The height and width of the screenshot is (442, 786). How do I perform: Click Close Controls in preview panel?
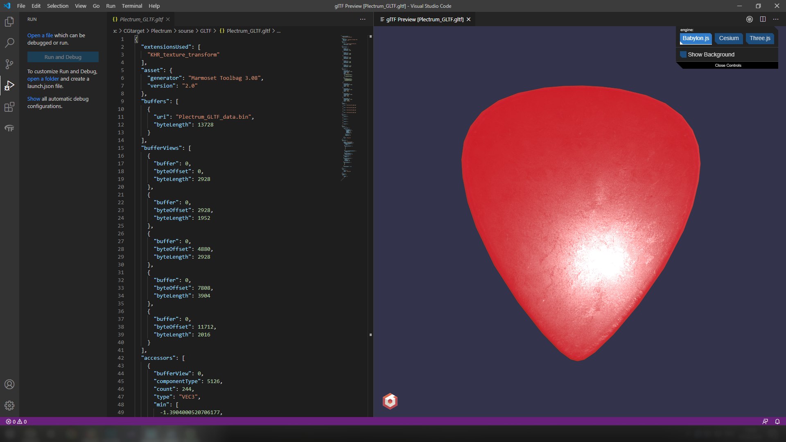tap(728, 65)
